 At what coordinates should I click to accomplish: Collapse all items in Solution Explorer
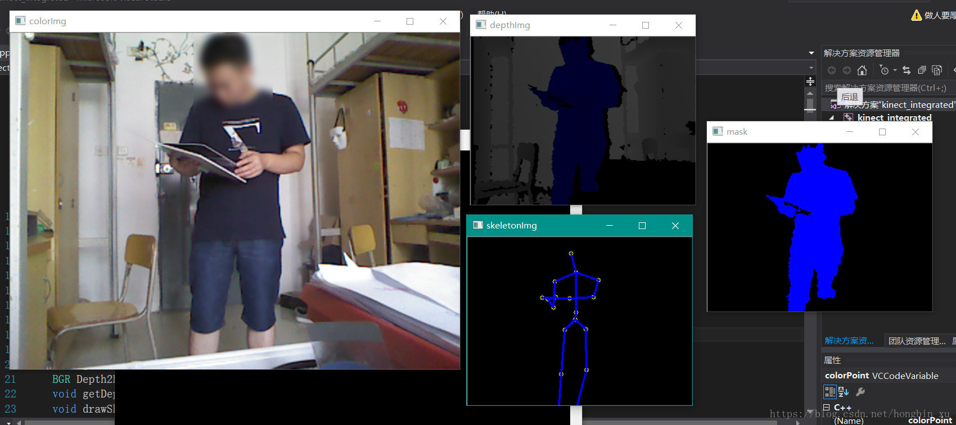click(x=922, y=70)
